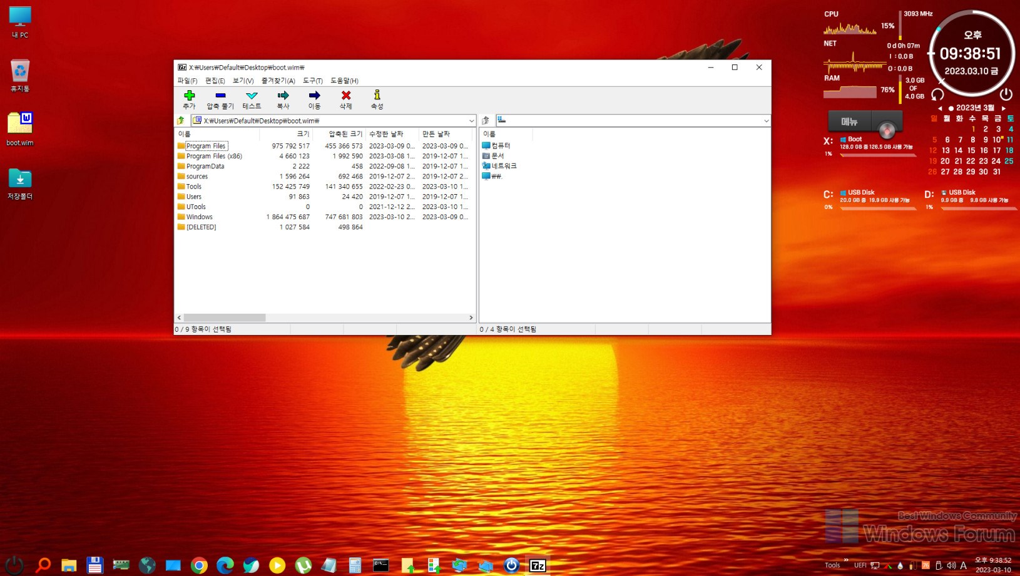1020x576 pixels.
Task: Select the [DELETED] folder row
Action: click(324, 227)
